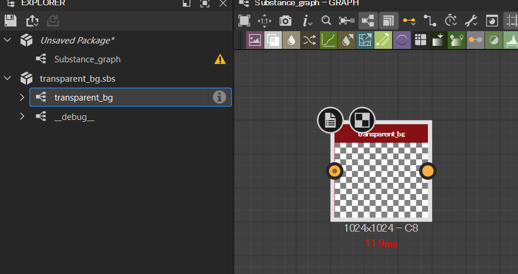The image size is (518, 274).
Task: Toggle the highlighted graph link display button
Action: (x=368, y=21)
